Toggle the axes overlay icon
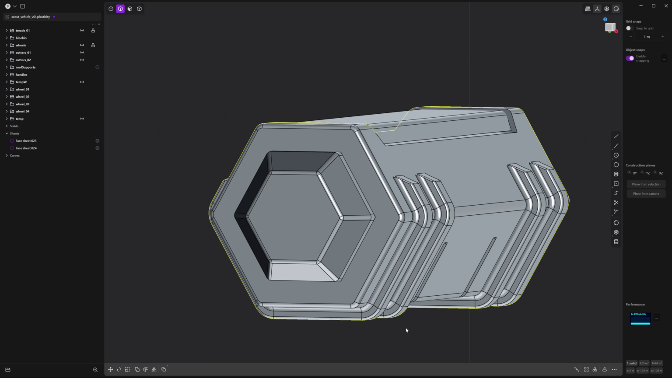This screenshot has height=378, width=672. point(597,9)
